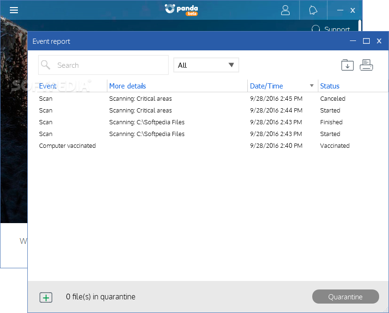The height and width of the screenshot is (313, 389).
Task: Click the Event report resize grip corner
Action: 386,310
